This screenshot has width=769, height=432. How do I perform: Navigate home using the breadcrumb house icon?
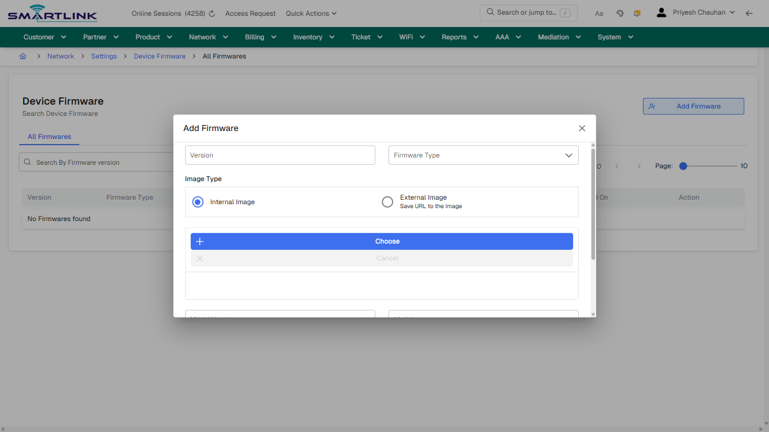tap(23, 56)
